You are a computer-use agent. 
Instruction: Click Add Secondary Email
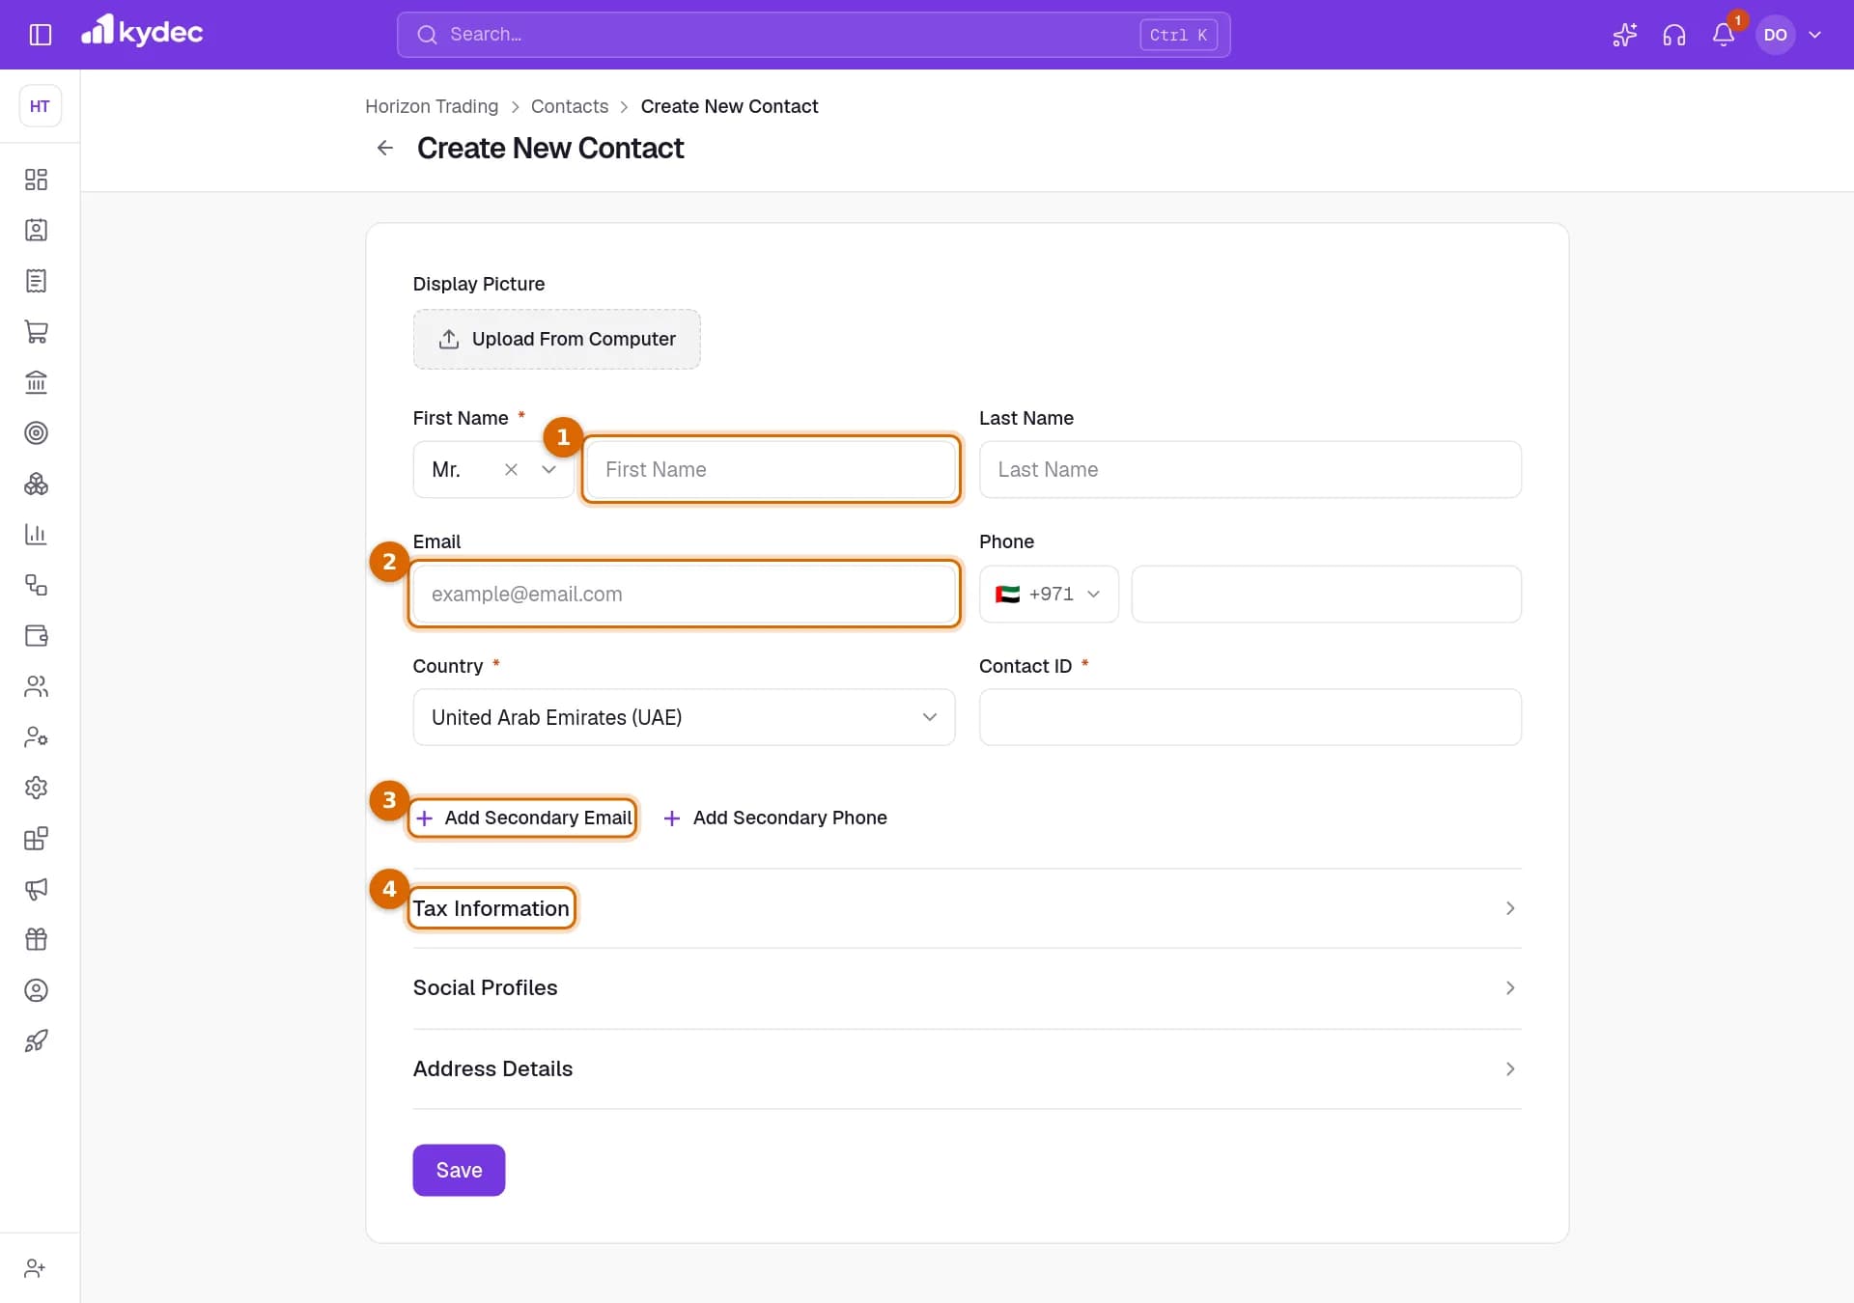tap(523, 818)
